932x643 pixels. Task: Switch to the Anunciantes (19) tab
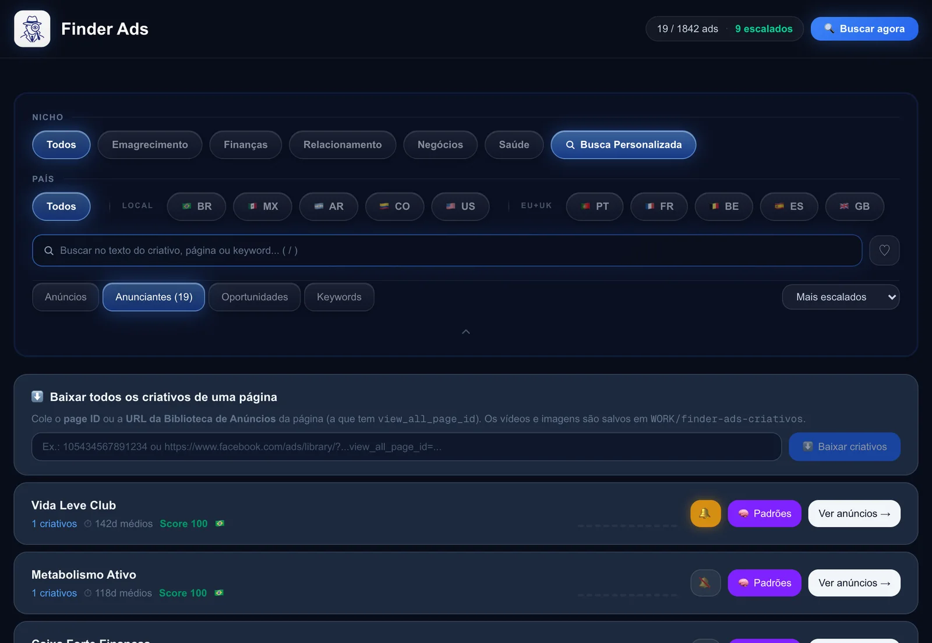154,297
